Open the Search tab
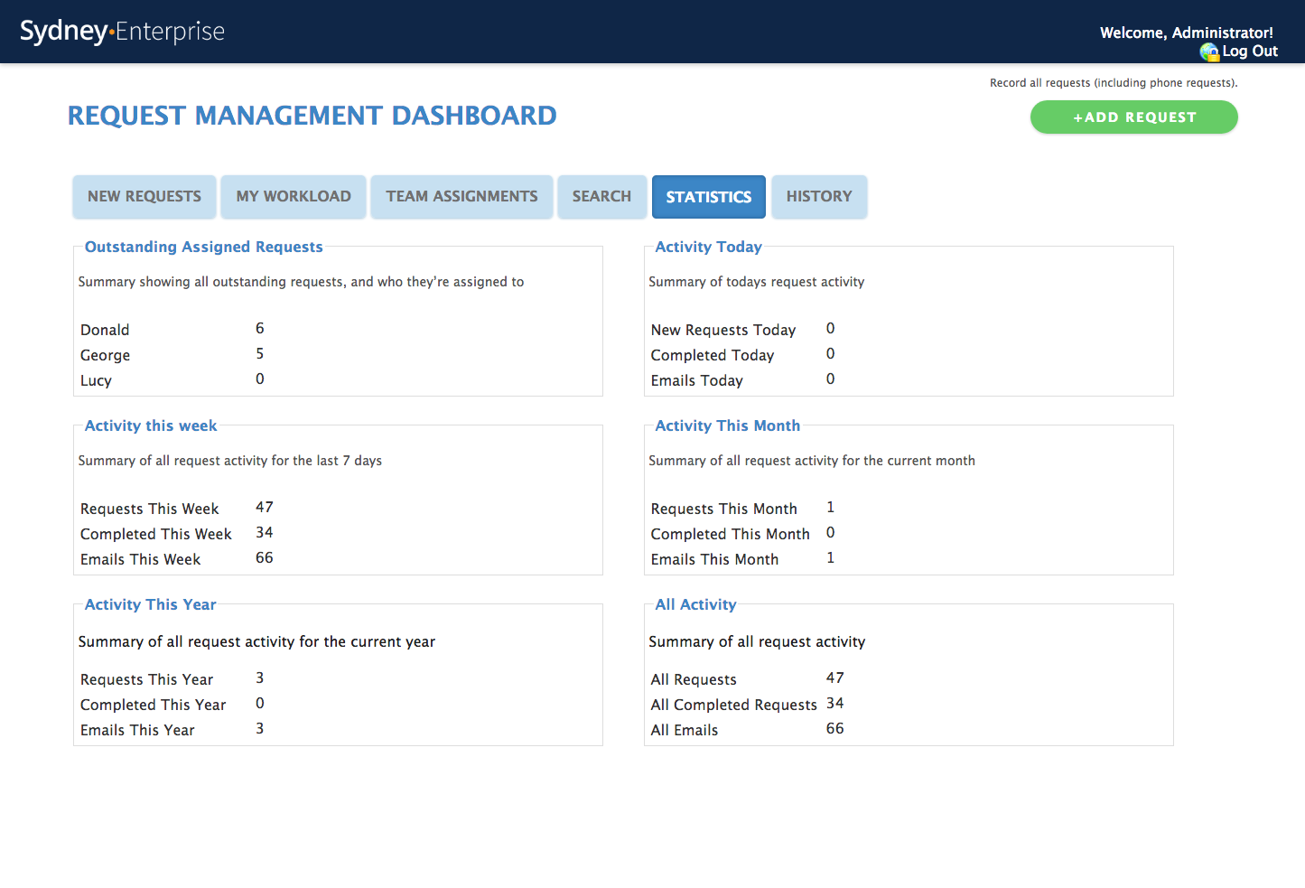This screenshot has width=1305, height=888. (x=601, y=196)
